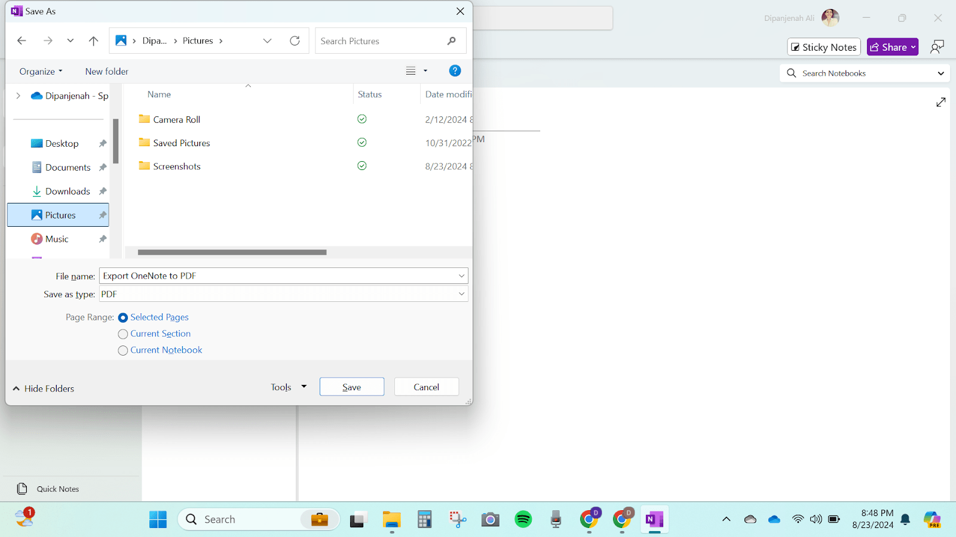Select Pictures in the breadcrumb path
956x537 pixels.
198,41
